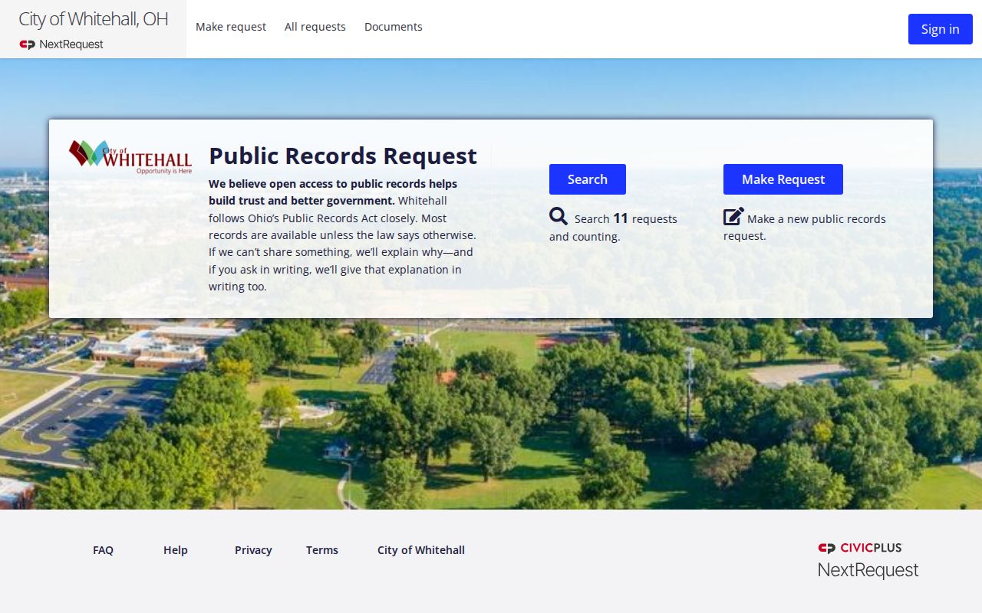Open the Privacy footer link
The width and height of the screenshot is (982, 613).
click(253, 550)
